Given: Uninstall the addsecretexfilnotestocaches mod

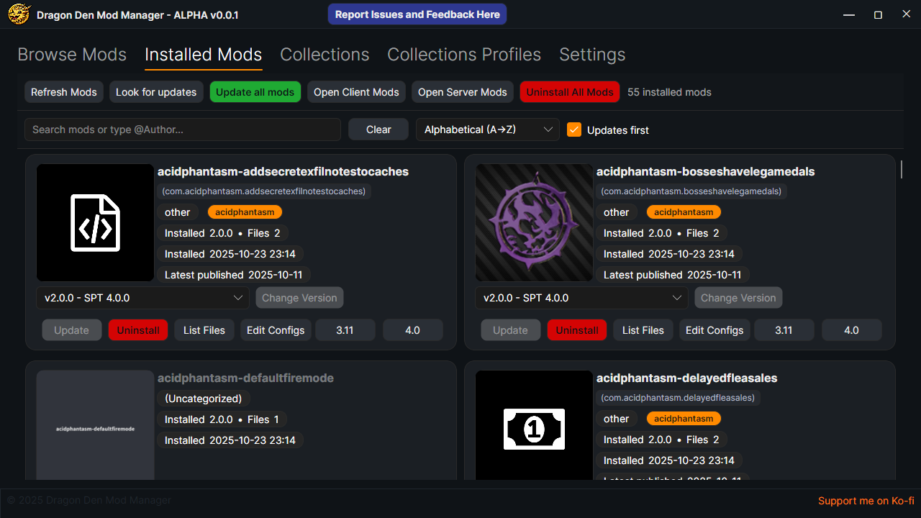Looking at the screenshot, I should click(138, 330).
